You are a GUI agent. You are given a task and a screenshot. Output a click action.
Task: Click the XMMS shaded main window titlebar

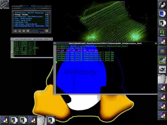click(x=32, y=6)
